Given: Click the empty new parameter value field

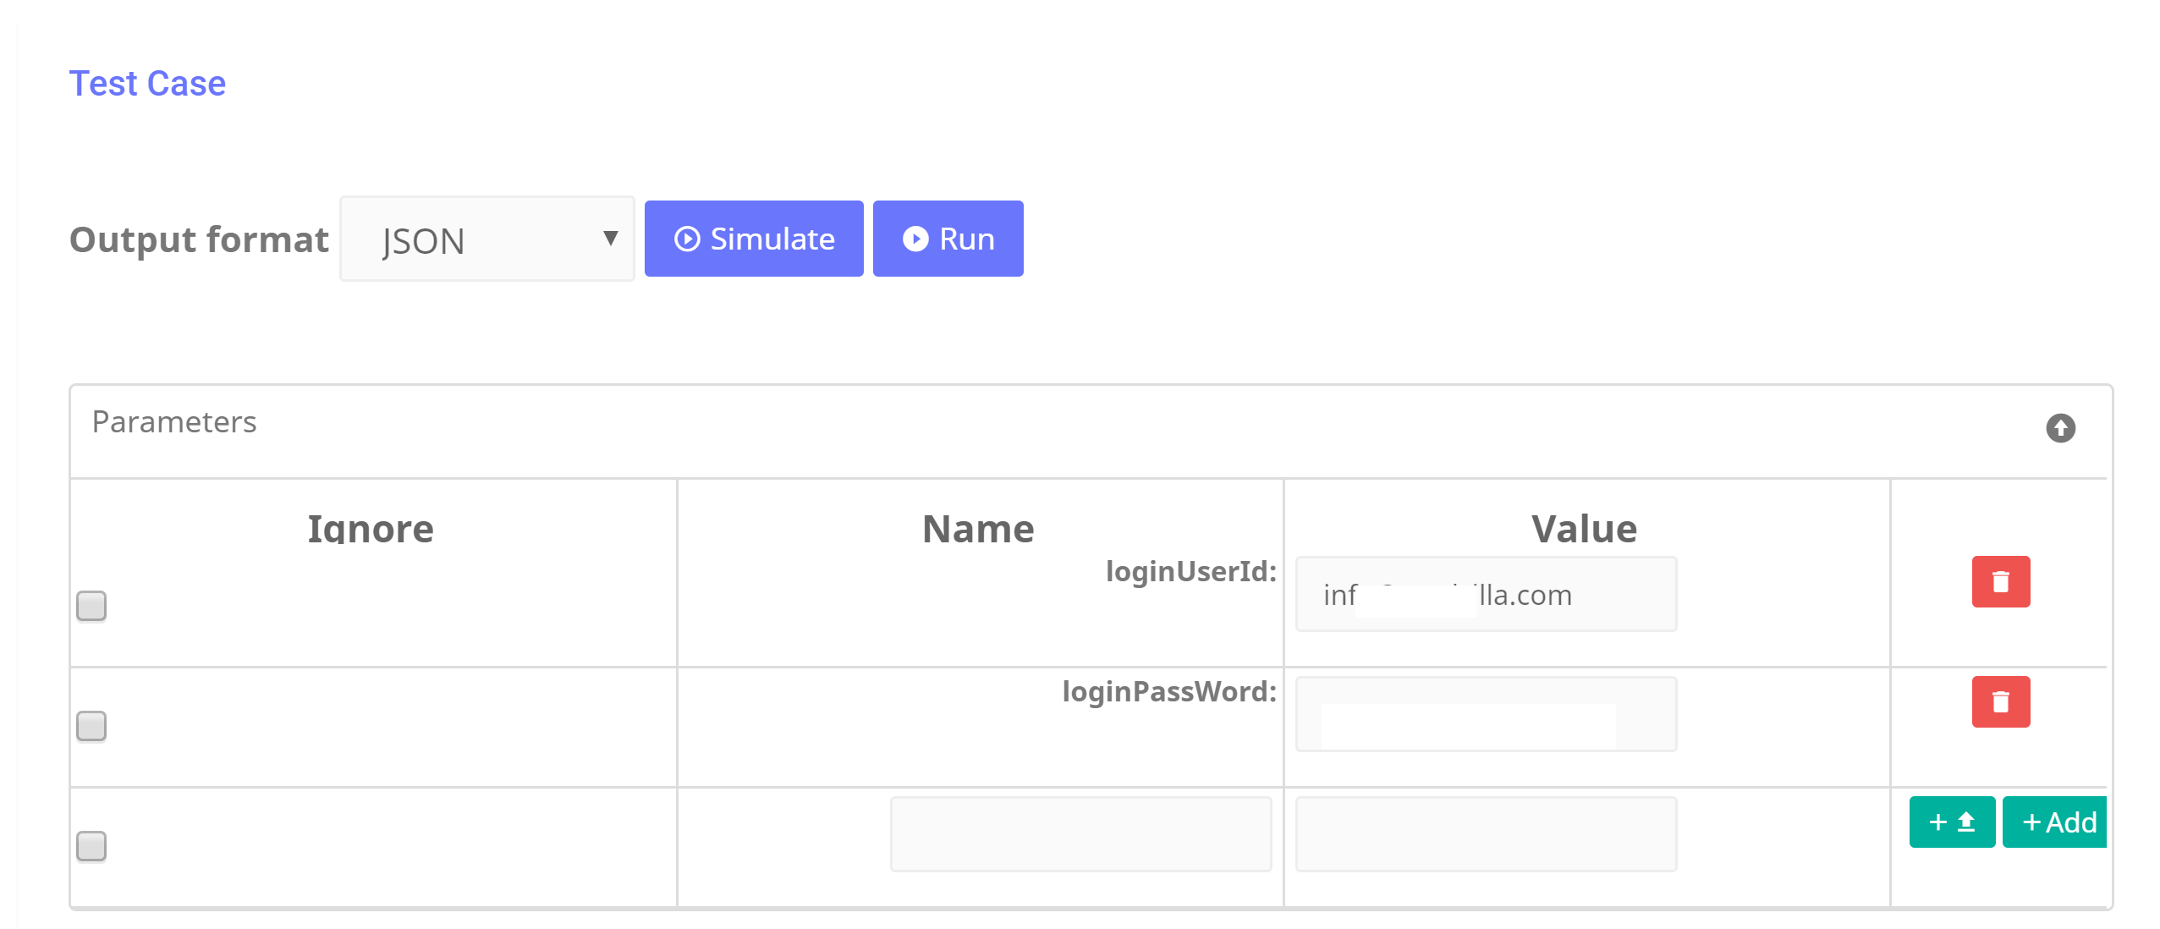Looking at the screenshot, I should point(1485,834).
